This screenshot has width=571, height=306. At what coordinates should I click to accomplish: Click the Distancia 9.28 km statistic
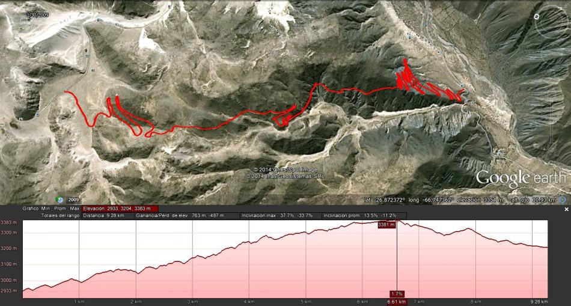tap(108, 216)
